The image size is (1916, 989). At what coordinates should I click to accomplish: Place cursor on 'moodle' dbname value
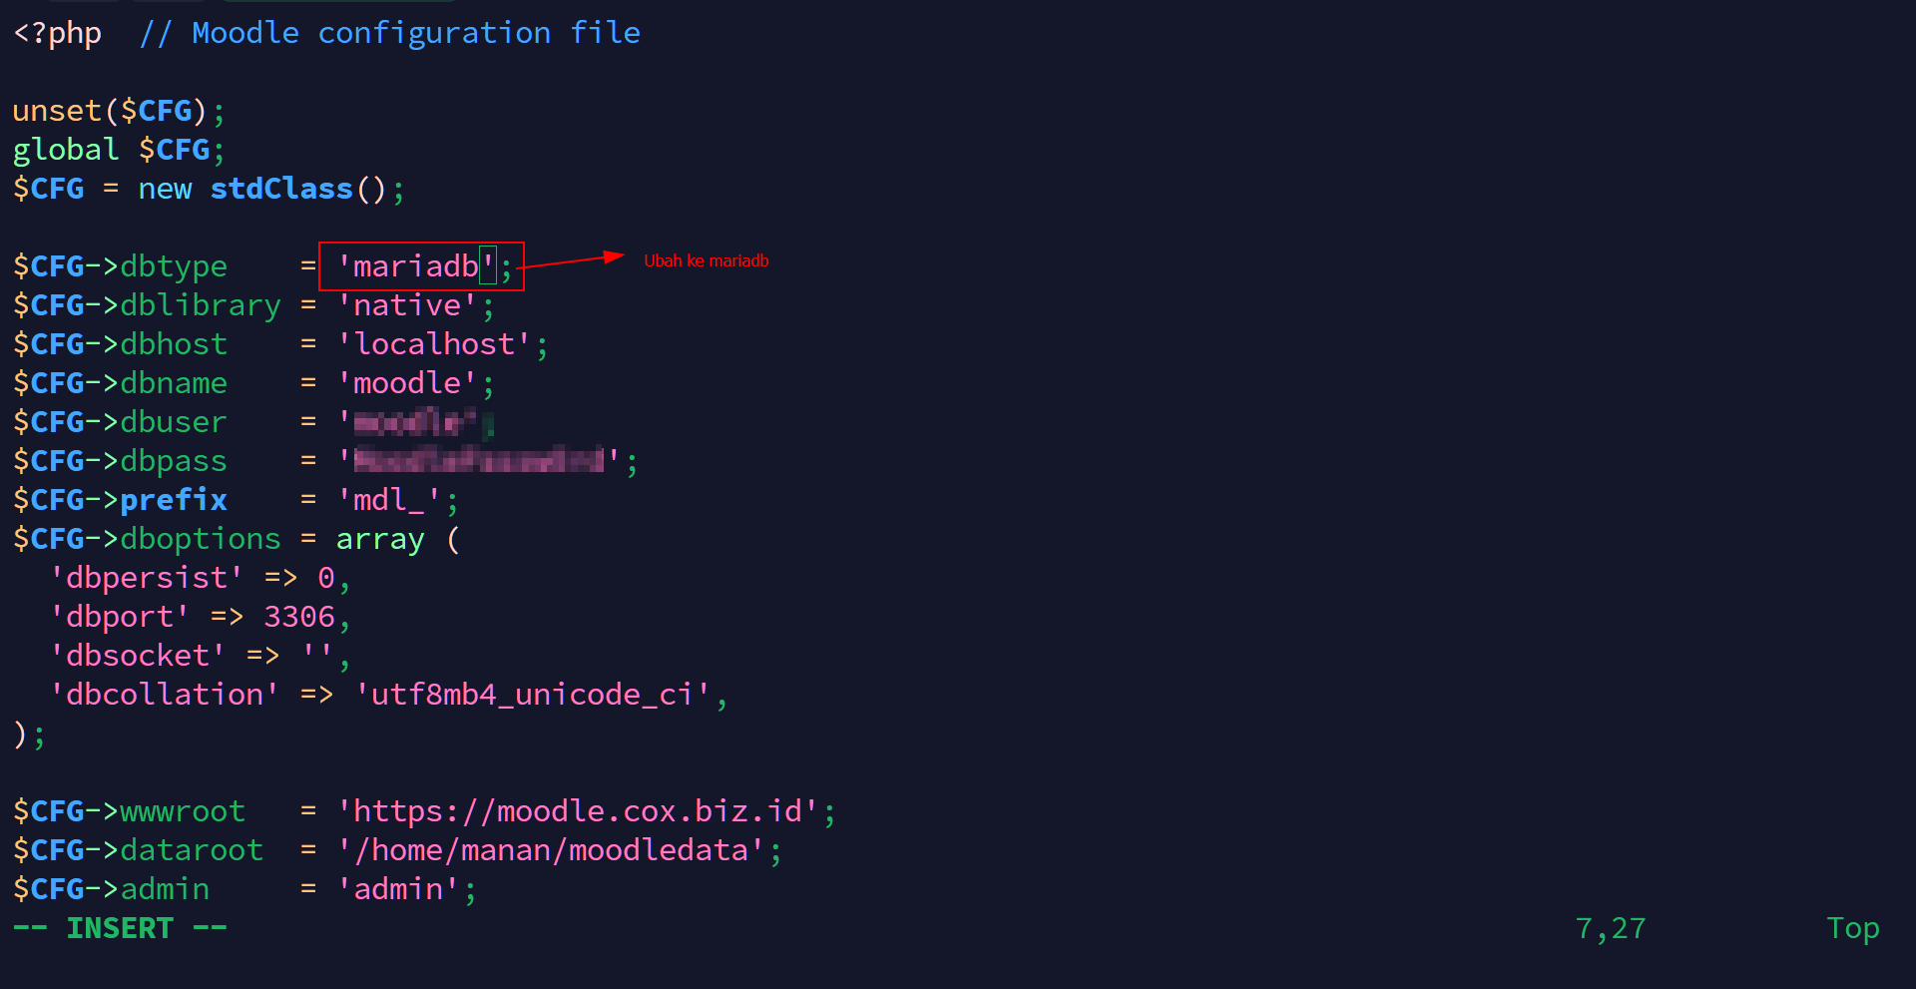(x=407, y=383)
